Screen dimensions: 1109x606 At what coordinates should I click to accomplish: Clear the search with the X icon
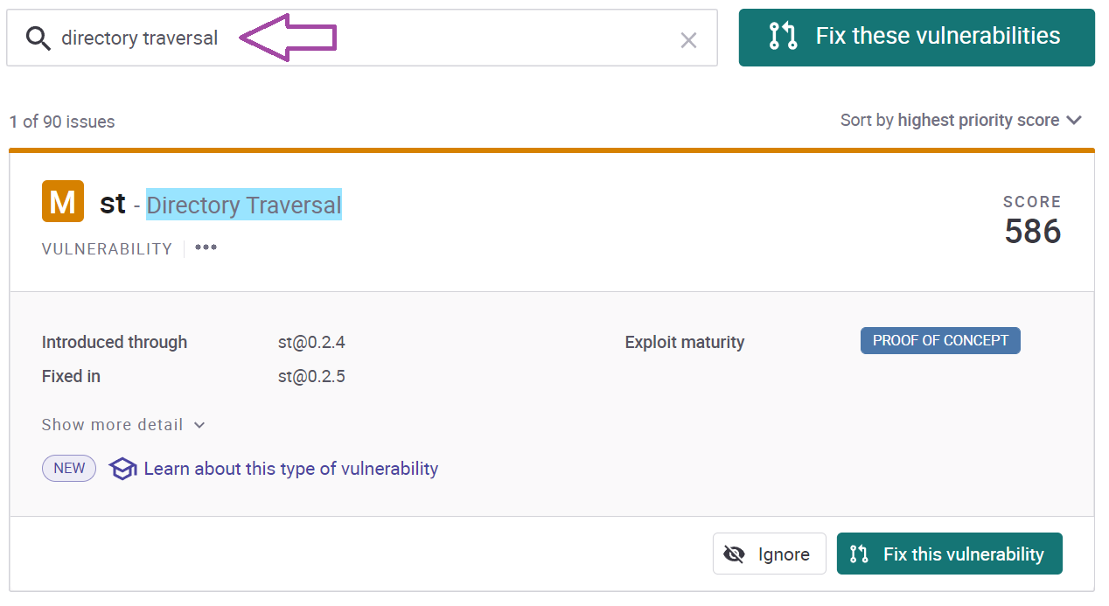tap(689, 39)
